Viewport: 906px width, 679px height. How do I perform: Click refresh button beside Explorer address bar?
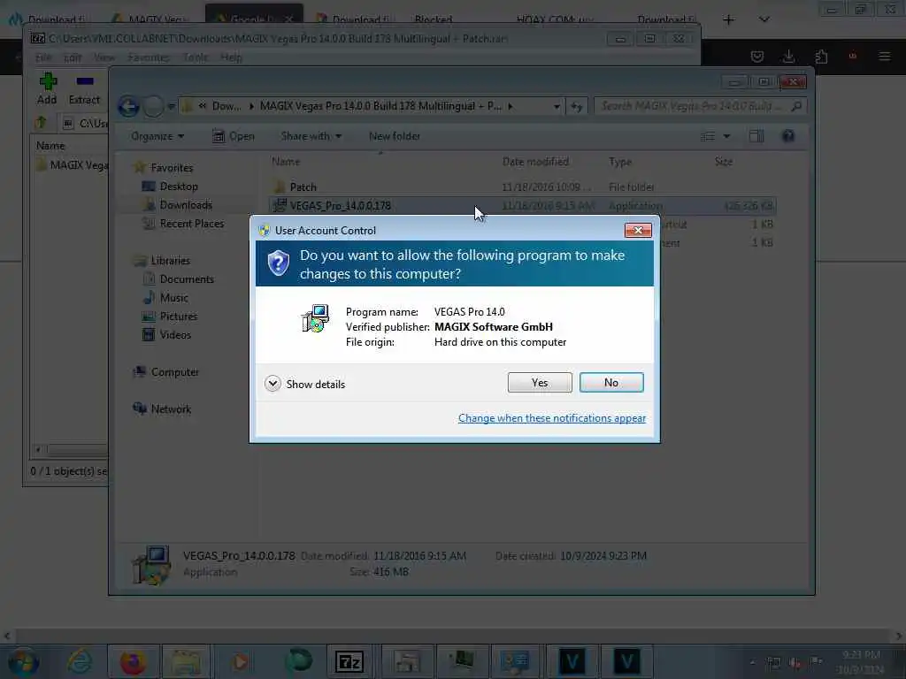click(x=577, y=106)
